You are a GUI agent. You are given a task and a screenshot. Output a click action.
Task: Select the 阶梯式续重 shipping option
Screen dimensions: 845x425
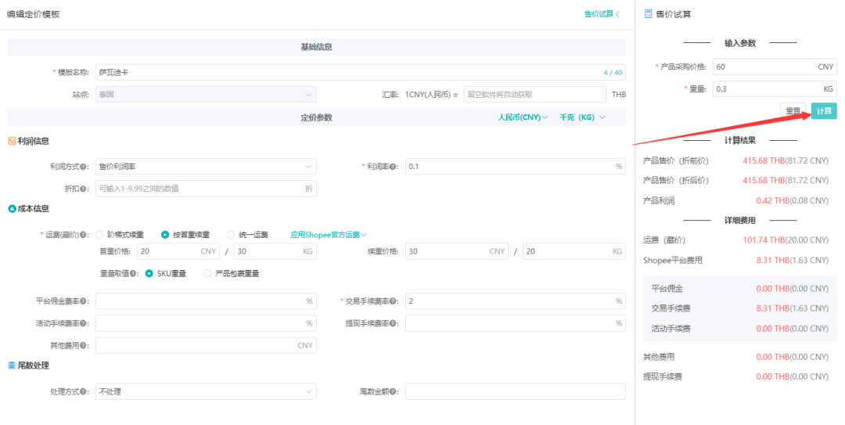(x=99, y=235)
